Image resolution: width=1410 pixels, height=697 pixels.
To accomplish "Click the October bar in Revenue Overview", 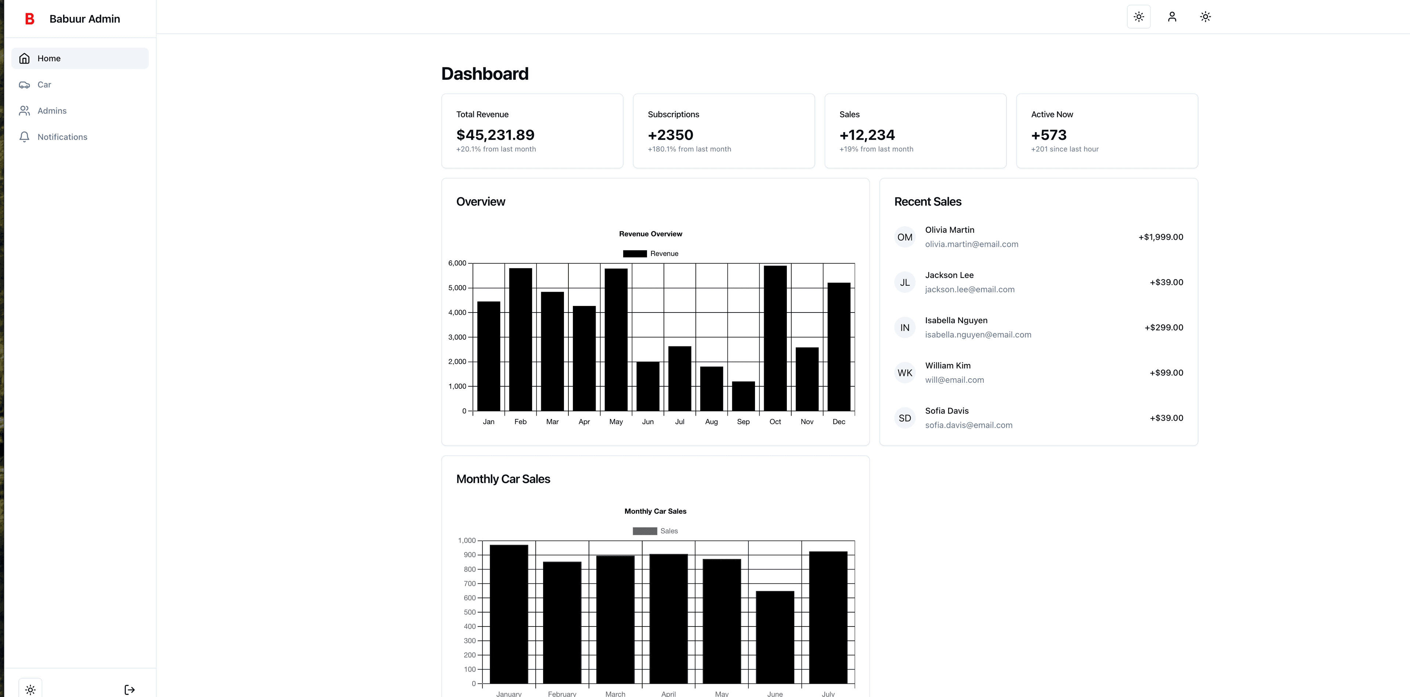I will tap(775, 339).
